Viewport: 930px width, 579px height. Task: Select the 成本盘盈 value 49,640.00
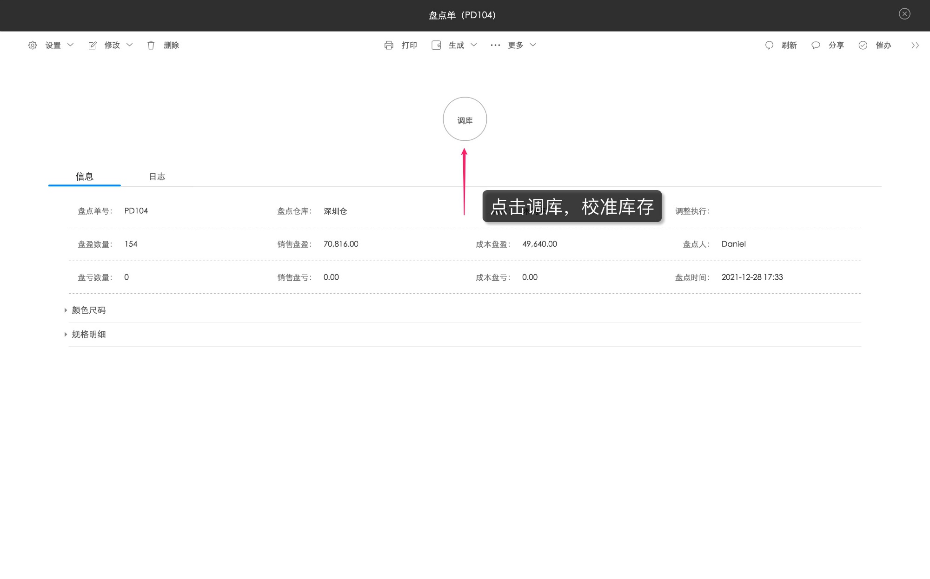[539, 244]
